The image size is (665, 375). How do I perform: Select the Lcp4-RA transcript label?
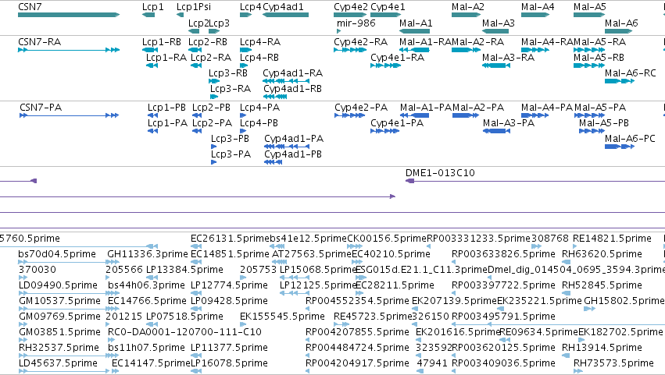(x=260, y=42)
